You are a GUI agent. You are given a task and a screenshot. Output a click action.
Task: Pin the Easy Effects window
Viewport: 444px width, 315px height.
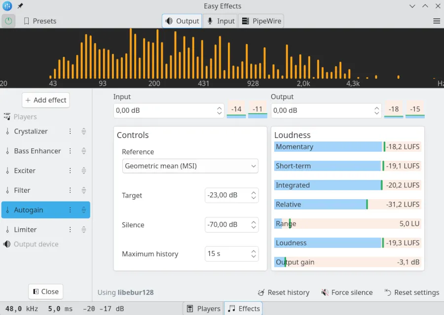(20, 6)
